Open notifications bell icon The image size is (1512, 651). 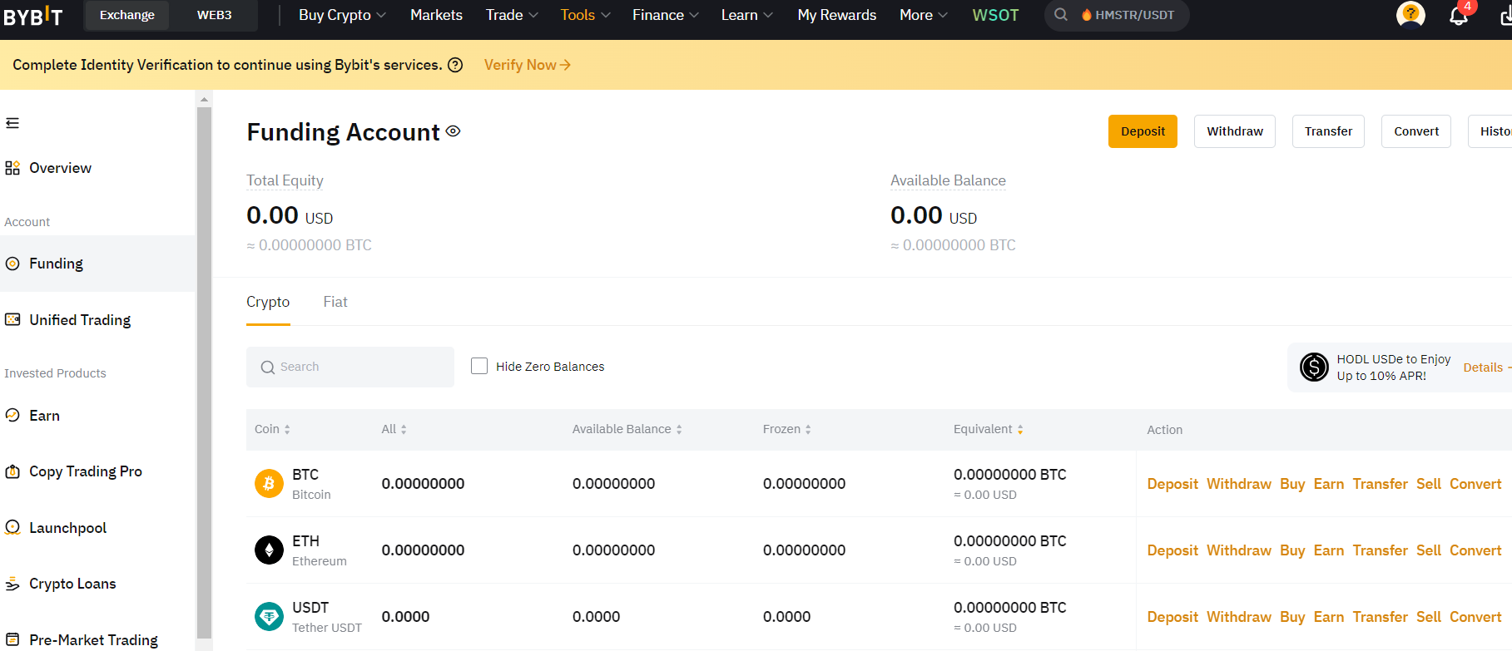click(1459, 15)
